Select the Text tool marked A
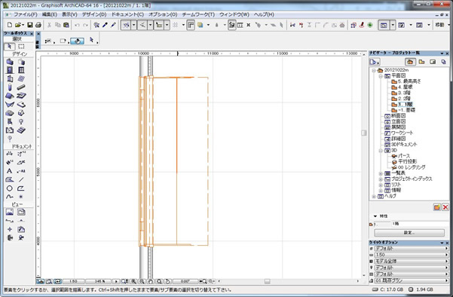453x297 pixels. tap(10, 171)
